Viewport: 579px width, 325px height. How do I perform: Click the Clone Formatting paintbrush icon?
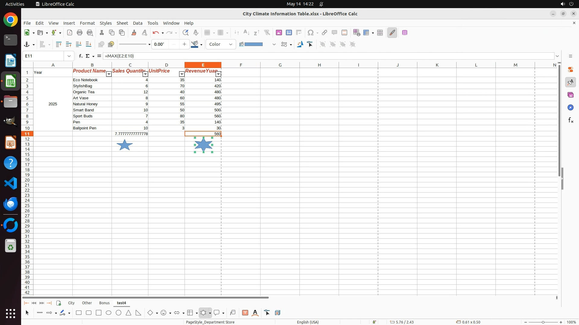[x=134, y=32]
